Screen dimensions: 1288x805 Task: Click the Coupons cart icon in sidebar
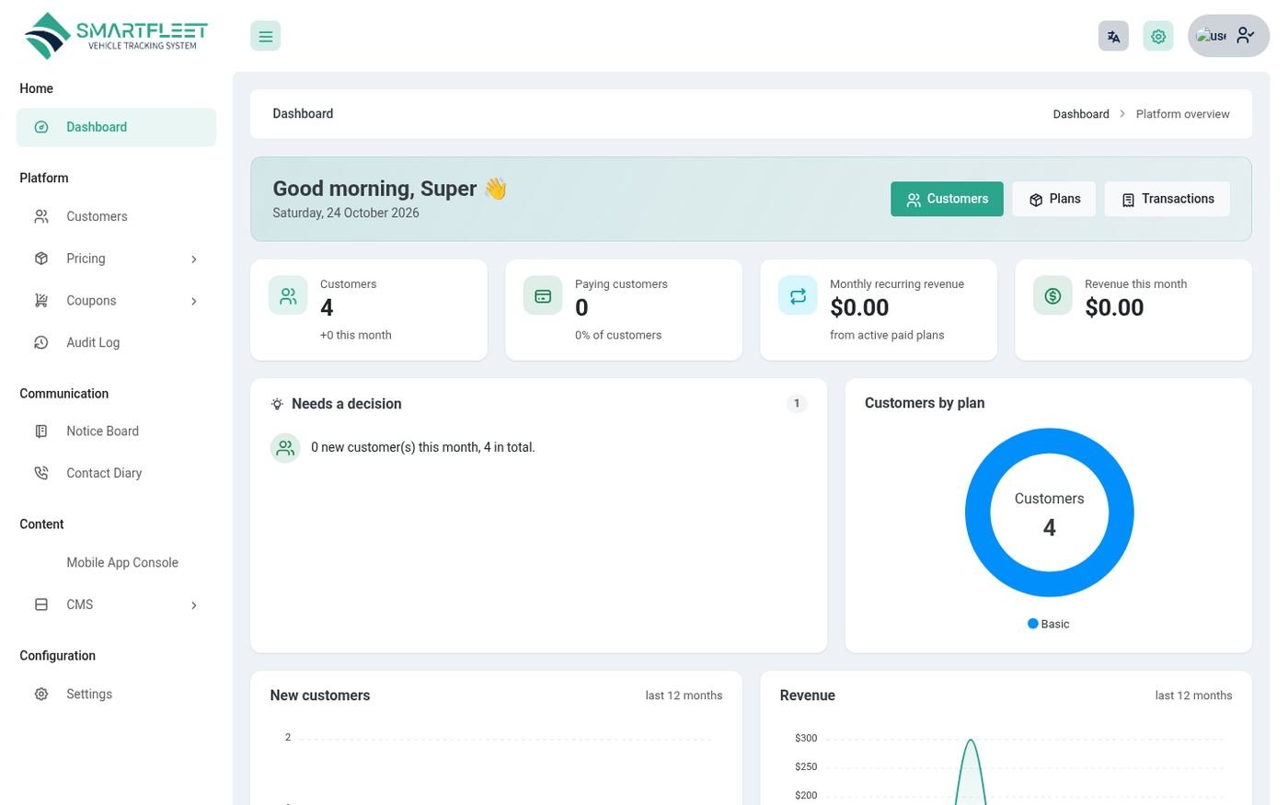(41, 300)
